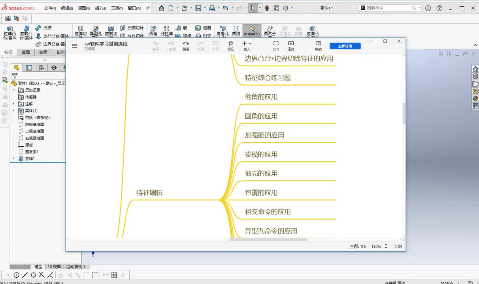Adjust the 150% zoom stepper

click(386, 246)
